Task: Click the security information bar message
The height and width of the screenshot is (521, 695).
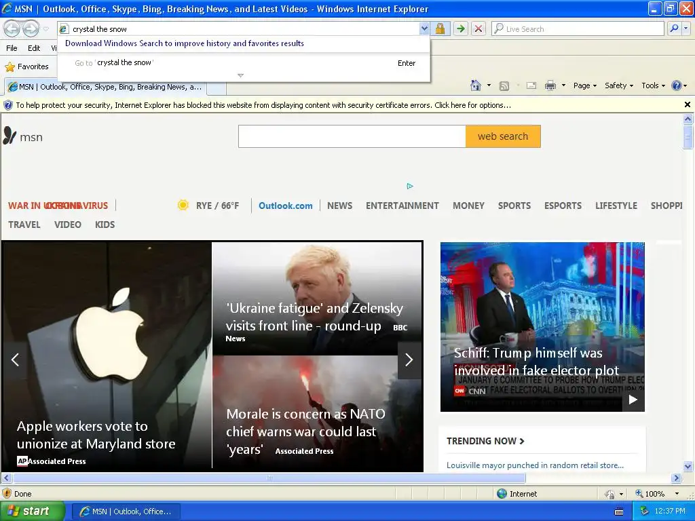Action: coord(263,105)
